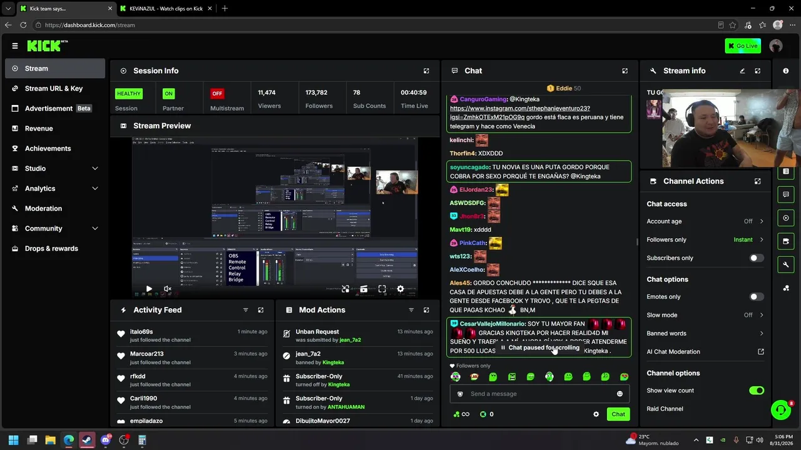This screenshot has height=450, width=801.
Task: Open Moderation in the sidebar
Action: [x=55, y=209]
